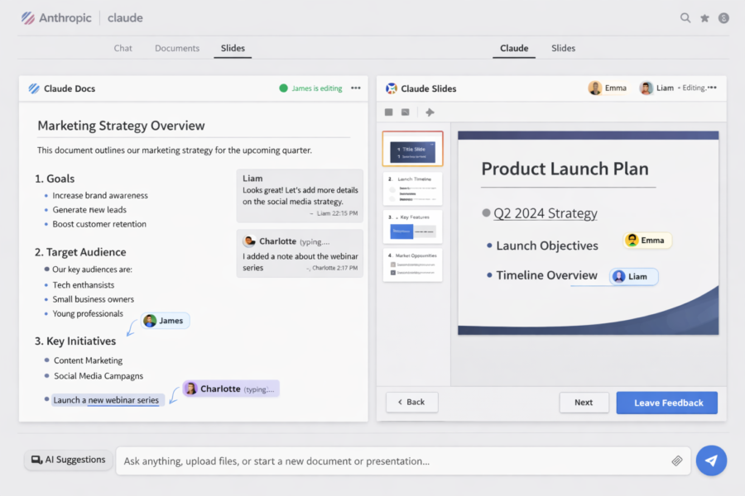This screenshot has height=496, width=745.
Task: Click the 1. Goals heading
Action: click(x=55, y=179)
